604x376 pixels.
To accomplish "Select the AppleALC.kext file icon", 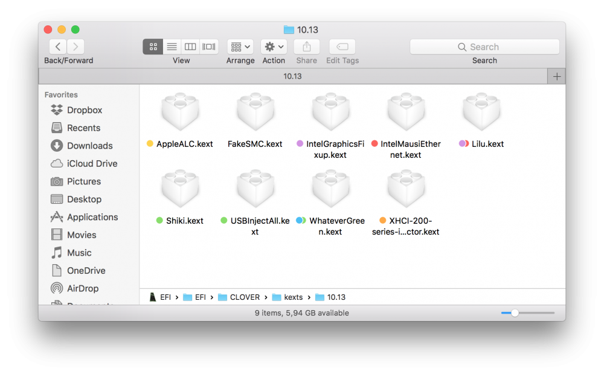I will [180, 112].
